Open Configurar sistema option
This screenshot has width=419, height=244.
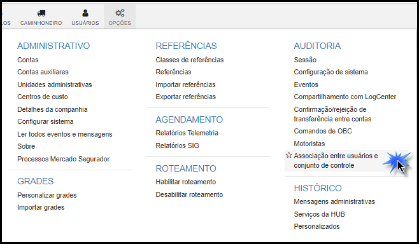pyautogui.click(x=45, y=121)
